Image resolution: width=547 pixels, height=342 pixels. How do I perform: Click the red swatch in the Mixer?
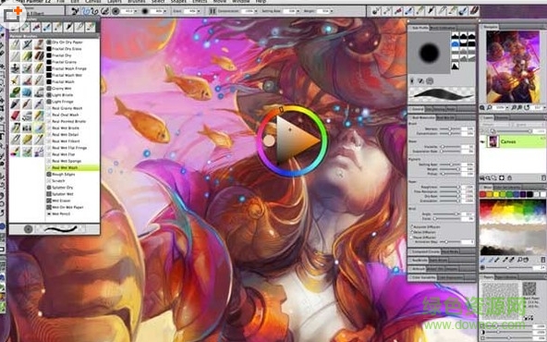(x=483, y=194)
